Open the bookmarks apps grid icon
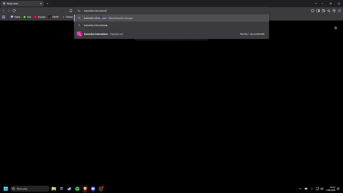Screen dimensions: 343x193 3,17
